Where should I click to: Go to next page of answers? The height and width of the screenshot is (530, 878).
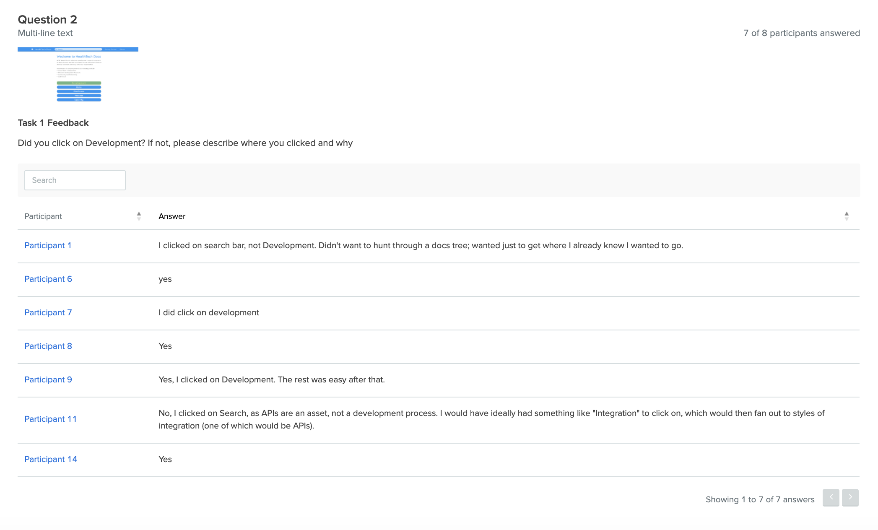click(x=850, y=498)
